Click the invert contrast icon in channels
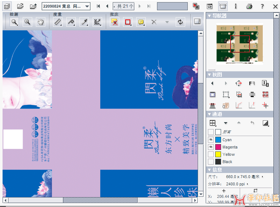This screenshot has width=280, height=207. click(265, 123)
